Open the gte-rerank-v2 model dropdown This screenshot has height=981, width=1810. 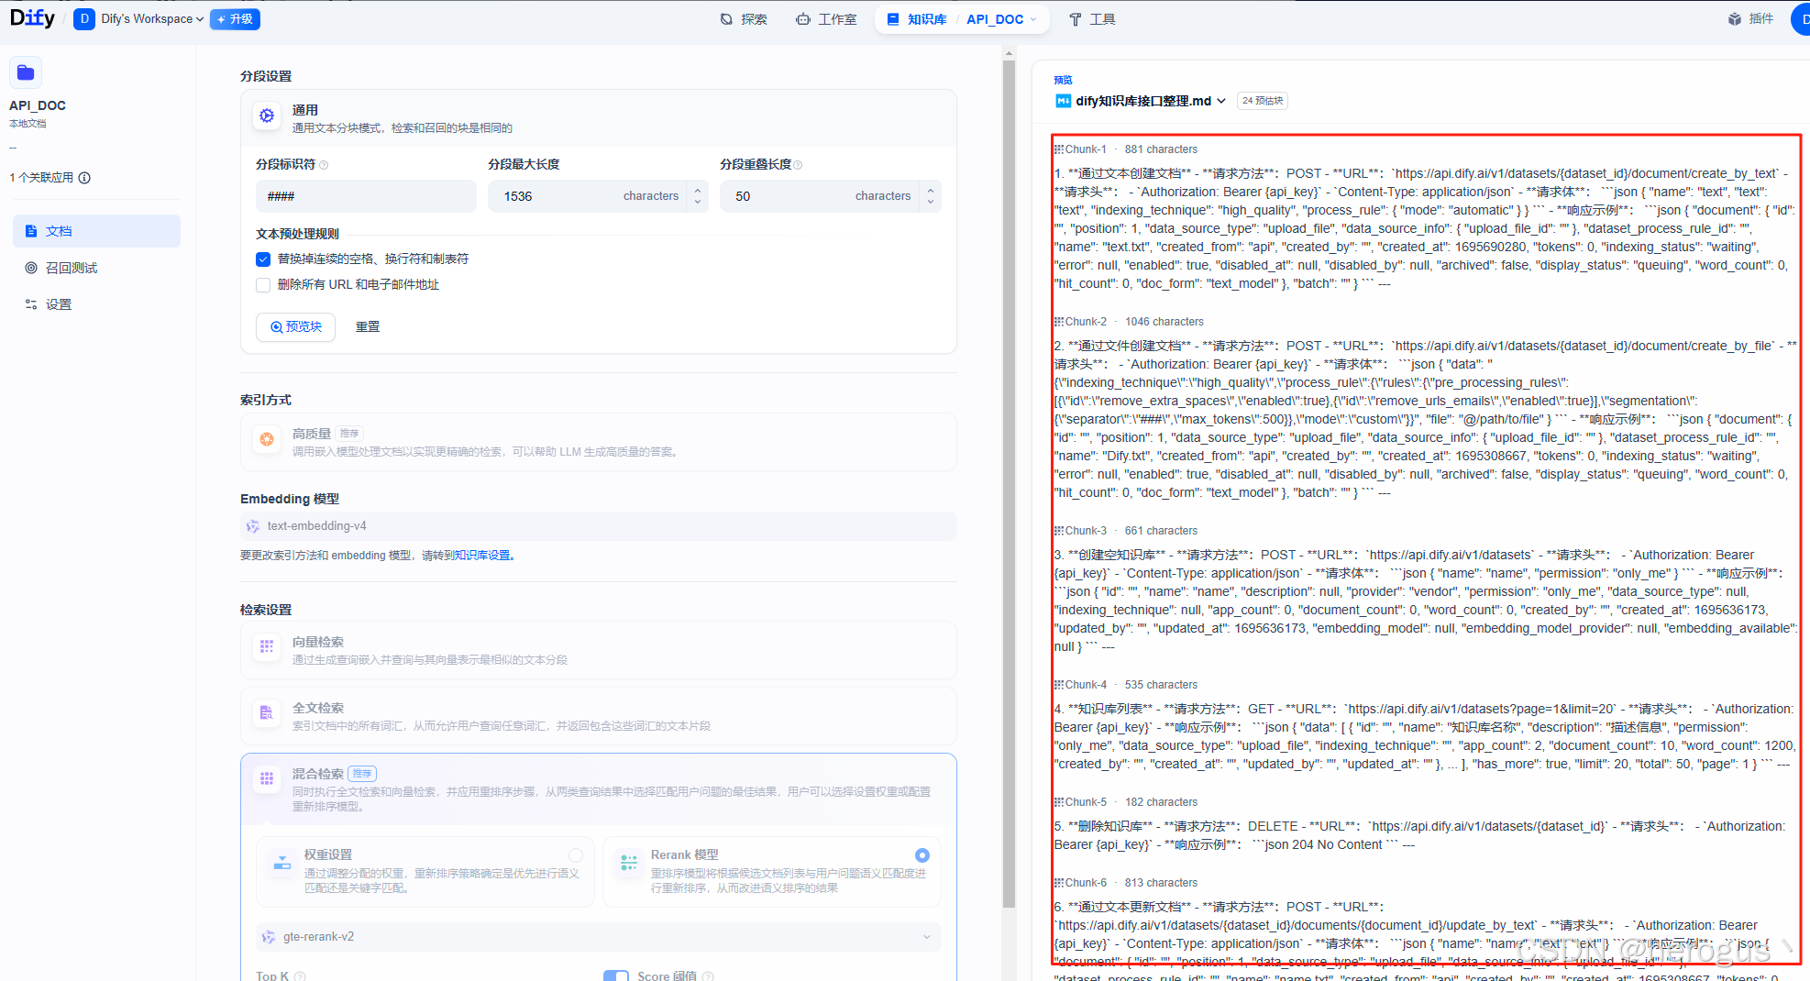[598, 937]
